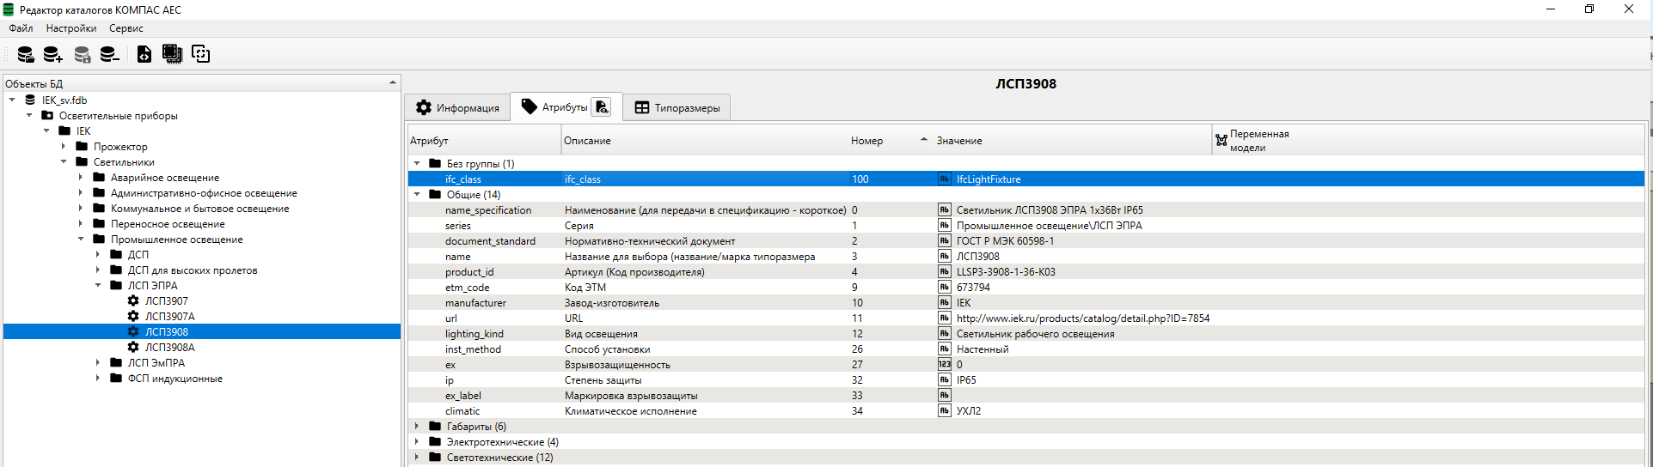Sort attributes by the Номер column header
The height and width of the screenshot is (467, 1653).
(866, 141)
